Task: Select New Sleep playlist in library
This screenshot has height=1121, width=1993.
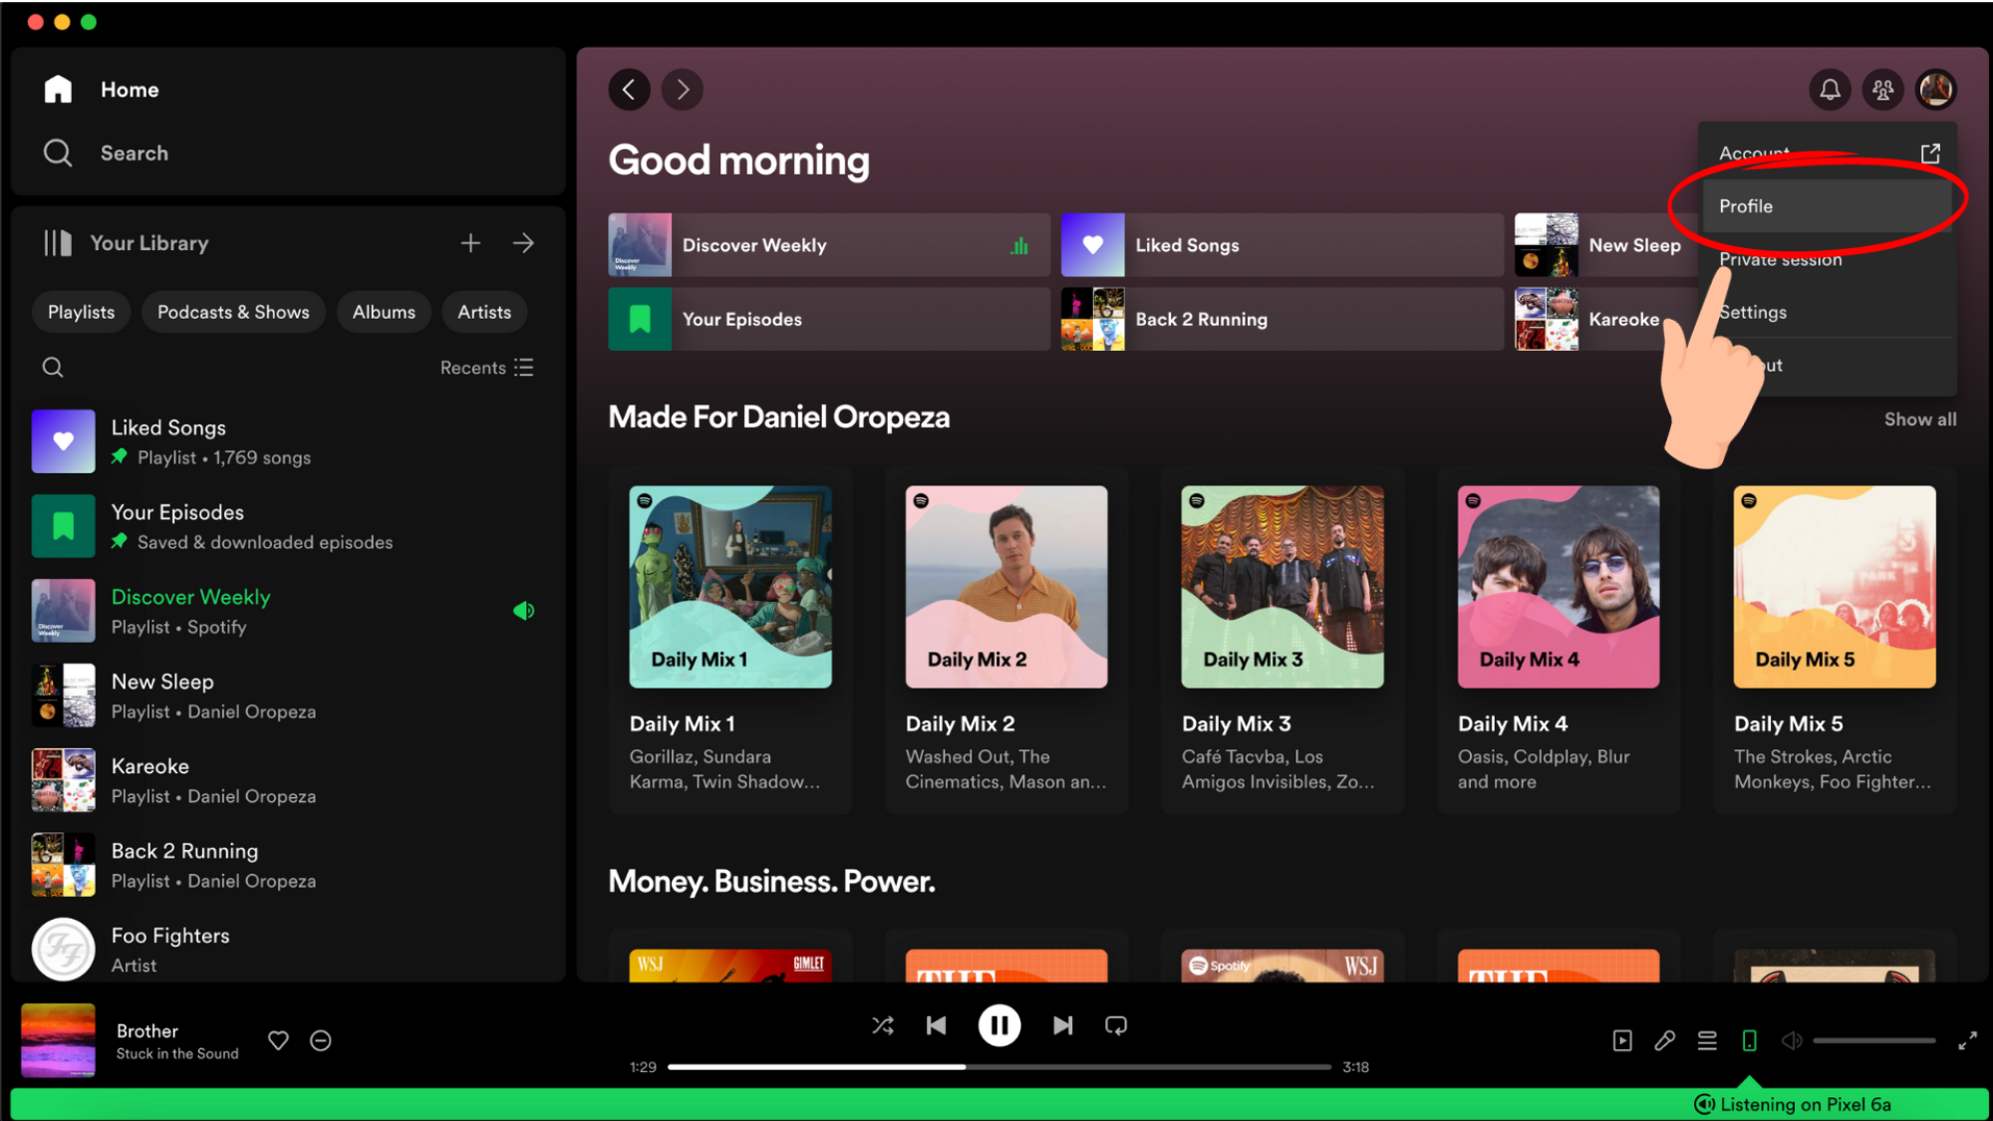Action: click(x=287, y=696)
